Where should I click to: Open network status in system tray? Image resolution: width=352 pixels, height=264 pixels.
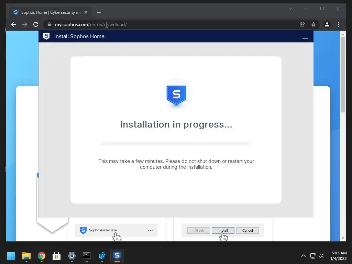(313, 256)
